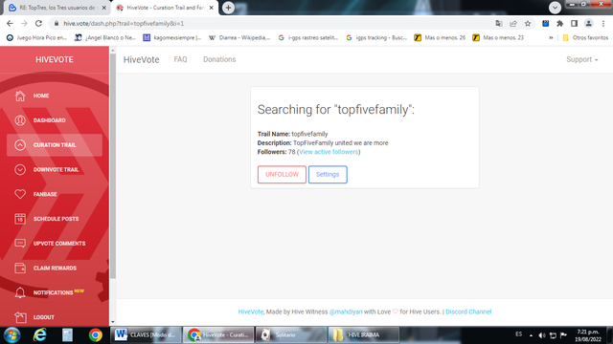Switch to the Solitario taskbar window

click(x=291, y=335)
